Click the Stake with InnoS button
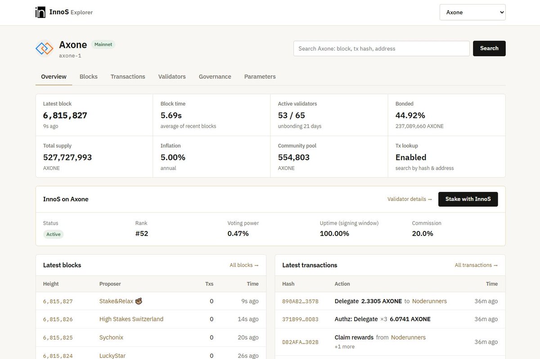The image size is (540, 359). pyautogui.click(x=468, y=199)
